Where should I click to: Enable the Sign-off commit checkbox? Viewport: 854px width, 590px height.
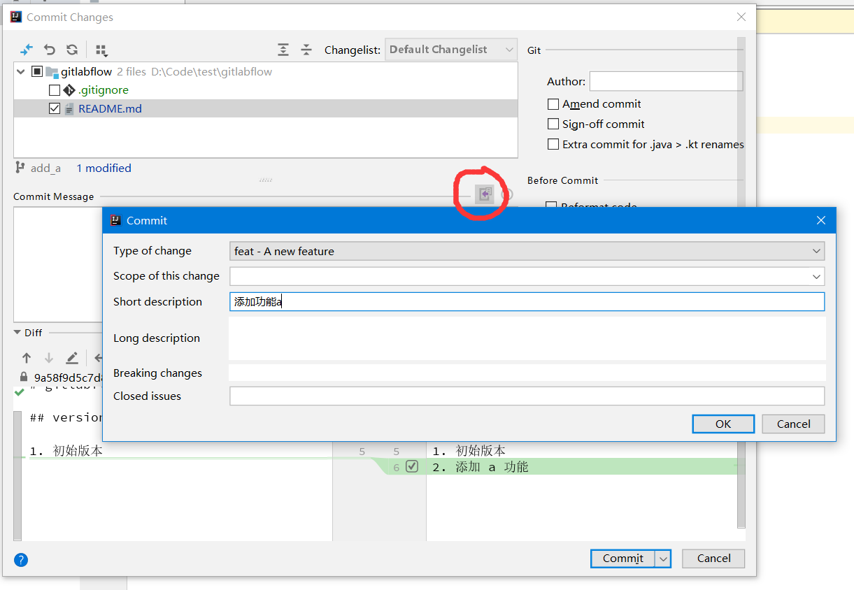(553, 124)
